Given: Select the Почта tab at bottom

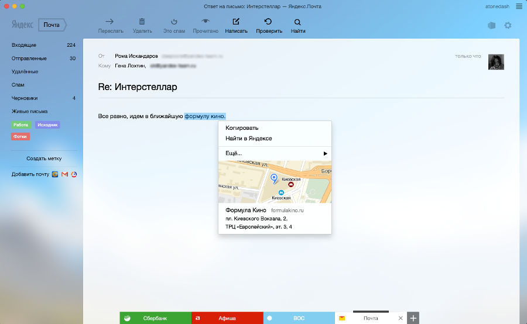Looking at the screenshot, I should tap(371, 318).
